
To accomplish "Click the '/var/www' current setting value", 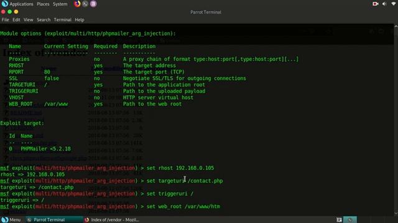I will click(x=56, y=104).
